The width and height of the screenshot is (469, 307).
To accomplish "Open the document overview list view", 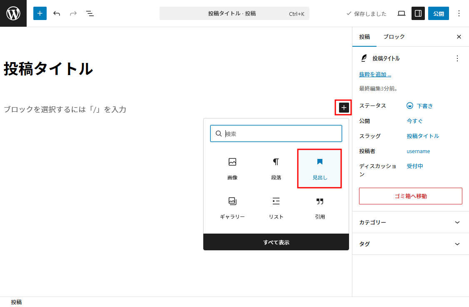I will pos(90,13).
